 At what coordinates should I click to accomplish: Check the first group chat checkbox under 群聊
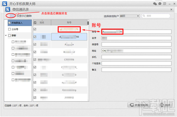[13, 42]
